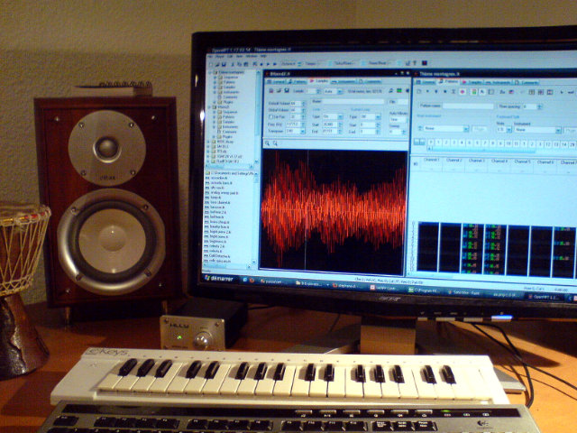The width and height of the screenshot is (577, 433).
Task: Click the Stop icon in pattern toolbar
Action: (444, 91)
